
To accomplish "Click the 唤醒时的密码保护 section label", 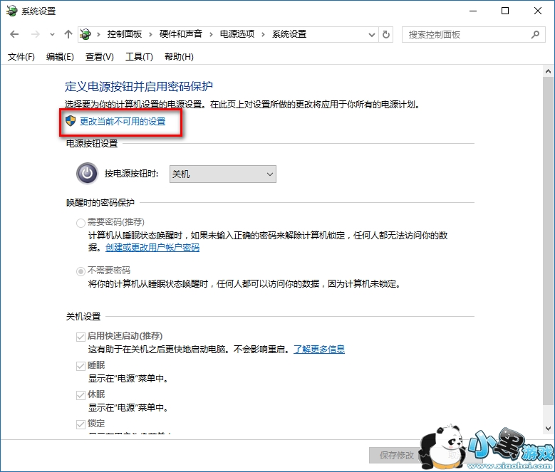I will point(100,203).
